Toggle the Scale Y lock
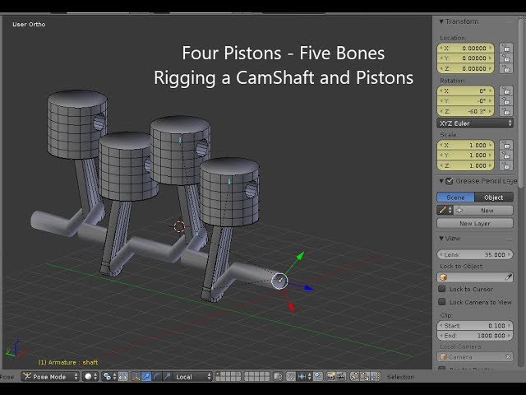Image resolution: width=526 pixels, height=395 pixels. click(x=506, y=156)
